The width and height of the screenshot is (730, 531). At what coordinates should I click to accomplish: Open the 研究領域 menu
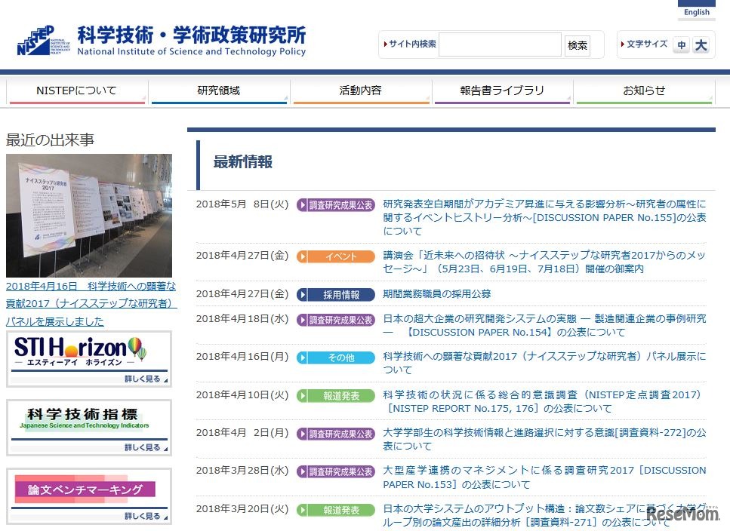pos(219,91)
